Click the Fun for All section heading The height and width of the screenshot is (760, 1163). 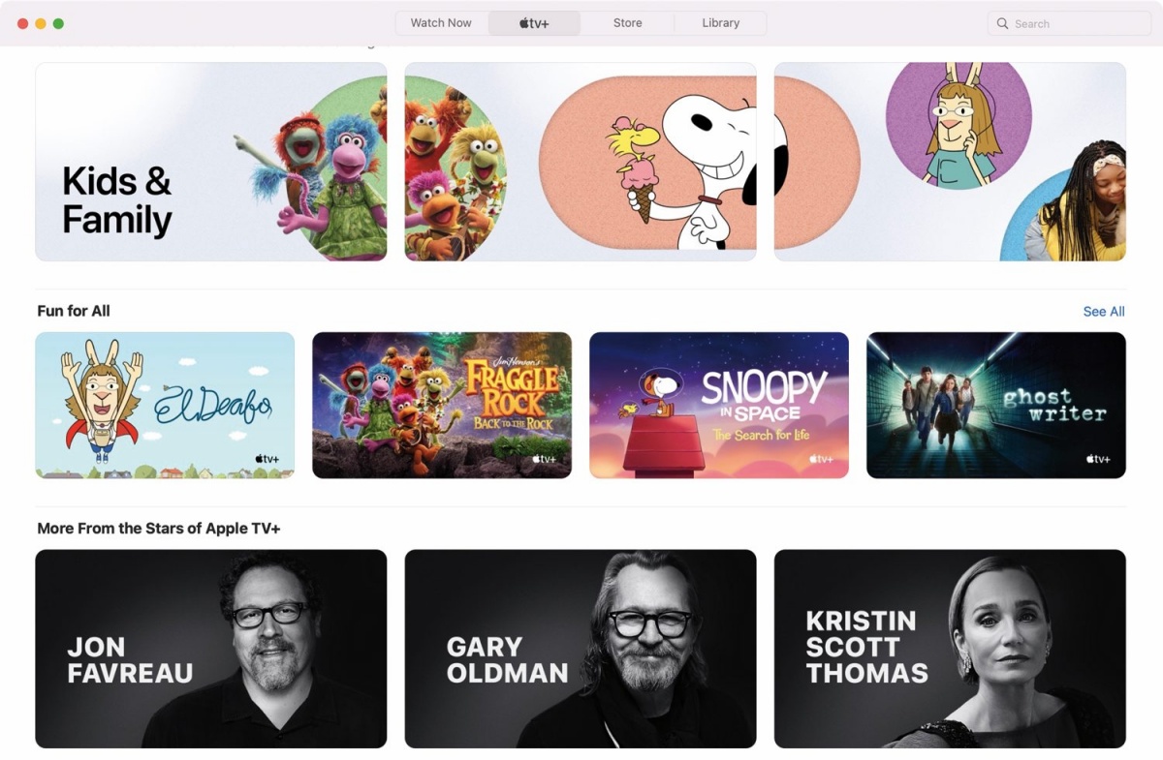pos(74,311)
